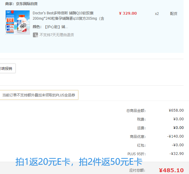Open the Doctor's Best CoQ10 product thumbnail

(x=18, y=22)
